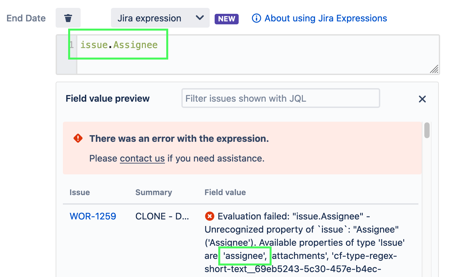Click the contact us link in the error banner
Image resolution: width=451 pixels, height=277 pixels.
[142, 159]
